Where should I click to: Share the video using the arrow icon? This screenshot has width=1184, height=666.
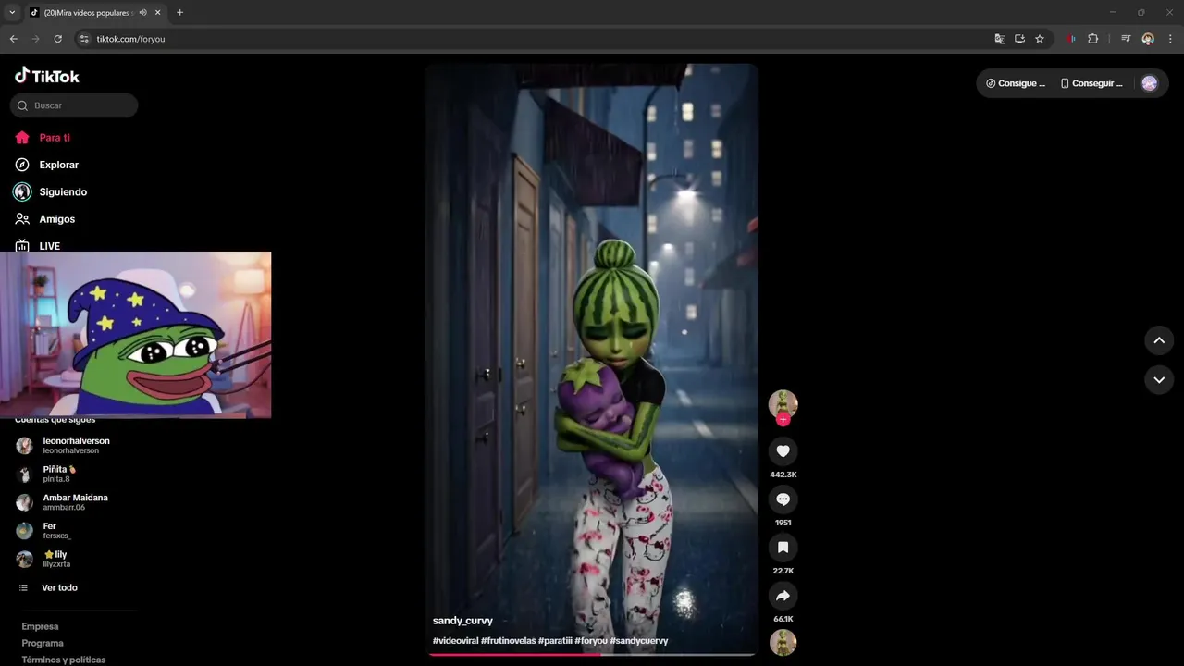[783, 595]
